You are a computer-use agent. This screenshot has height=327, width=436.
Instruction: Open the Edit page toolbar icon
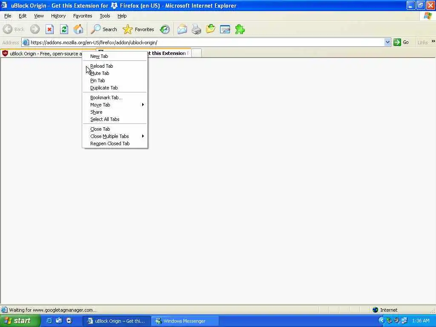[225, 29]
